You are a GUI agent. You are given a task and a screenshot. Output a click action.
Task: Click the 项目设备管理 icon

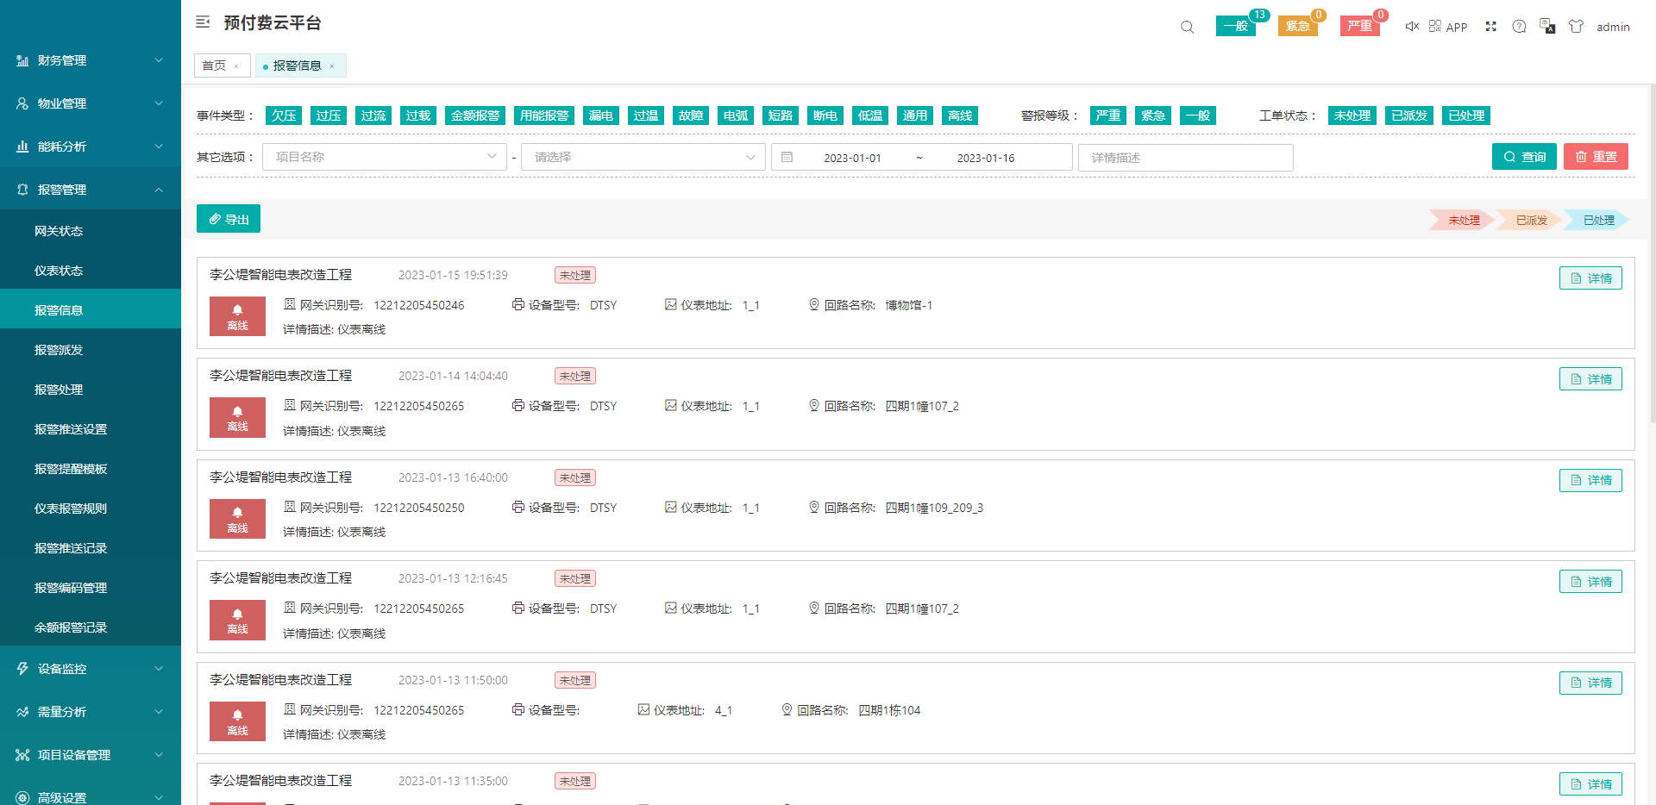point(22,755)
